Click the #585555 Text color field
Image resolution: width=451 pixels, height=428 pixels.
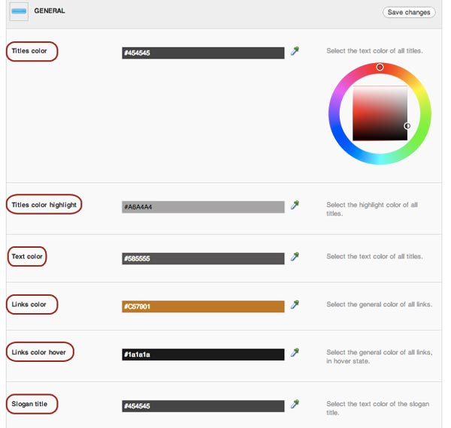click(x=203, y=258)
